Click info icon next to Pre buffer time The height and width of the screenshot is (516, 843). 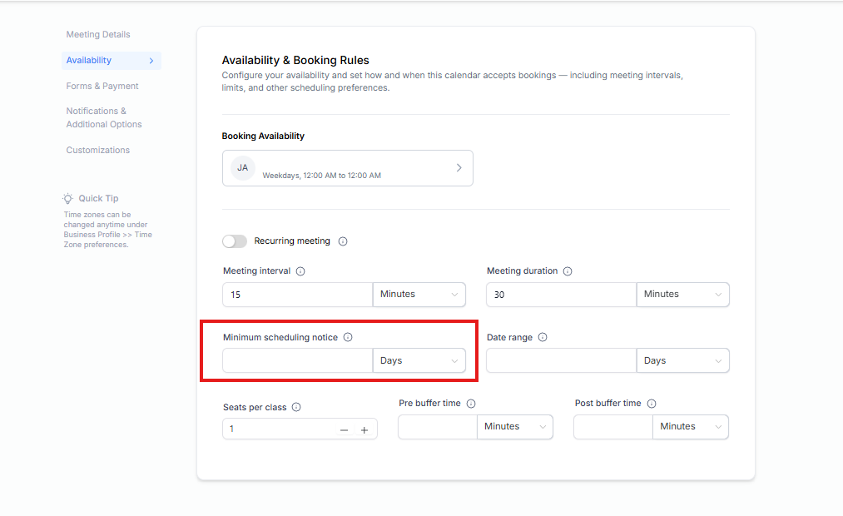tap(471, 404)
